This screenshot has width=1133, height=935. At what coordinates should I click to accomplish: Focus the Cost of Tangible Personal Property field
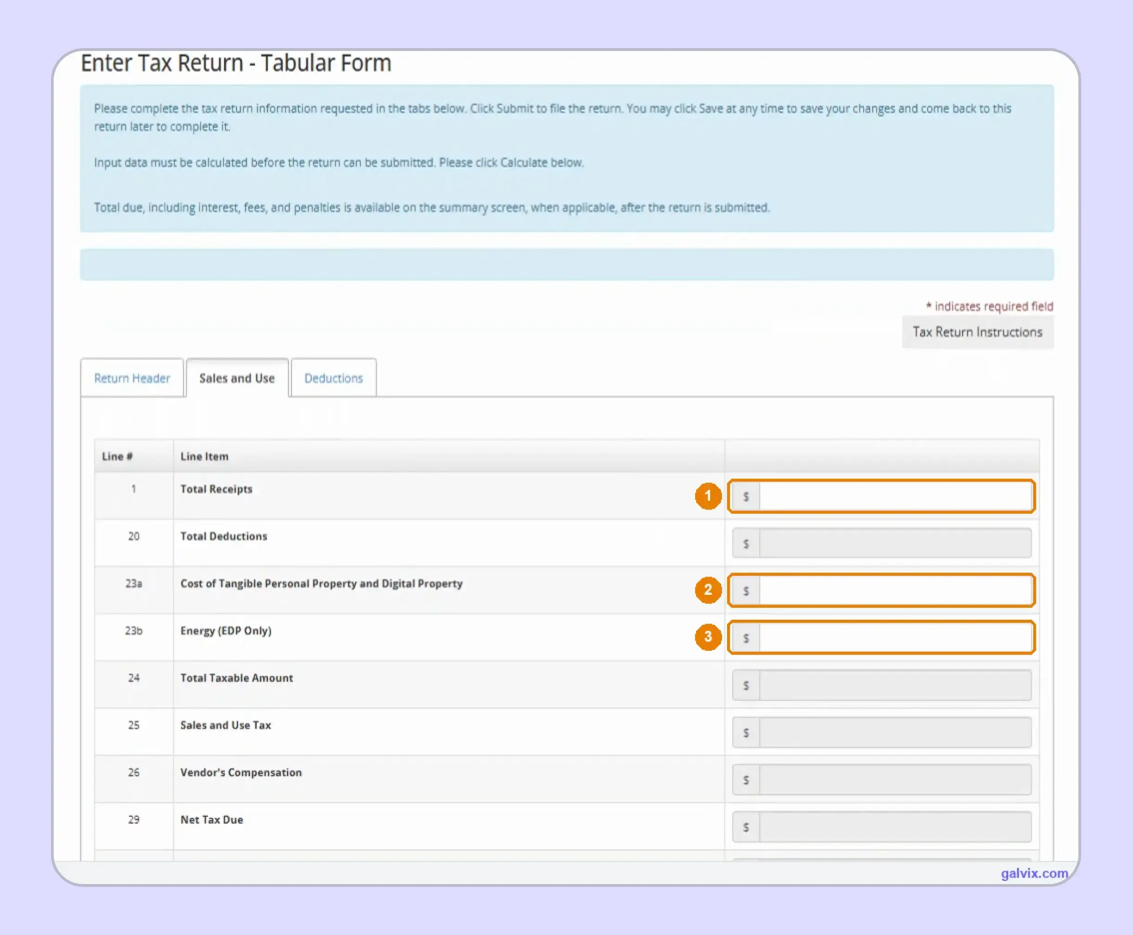click(896, 591)
